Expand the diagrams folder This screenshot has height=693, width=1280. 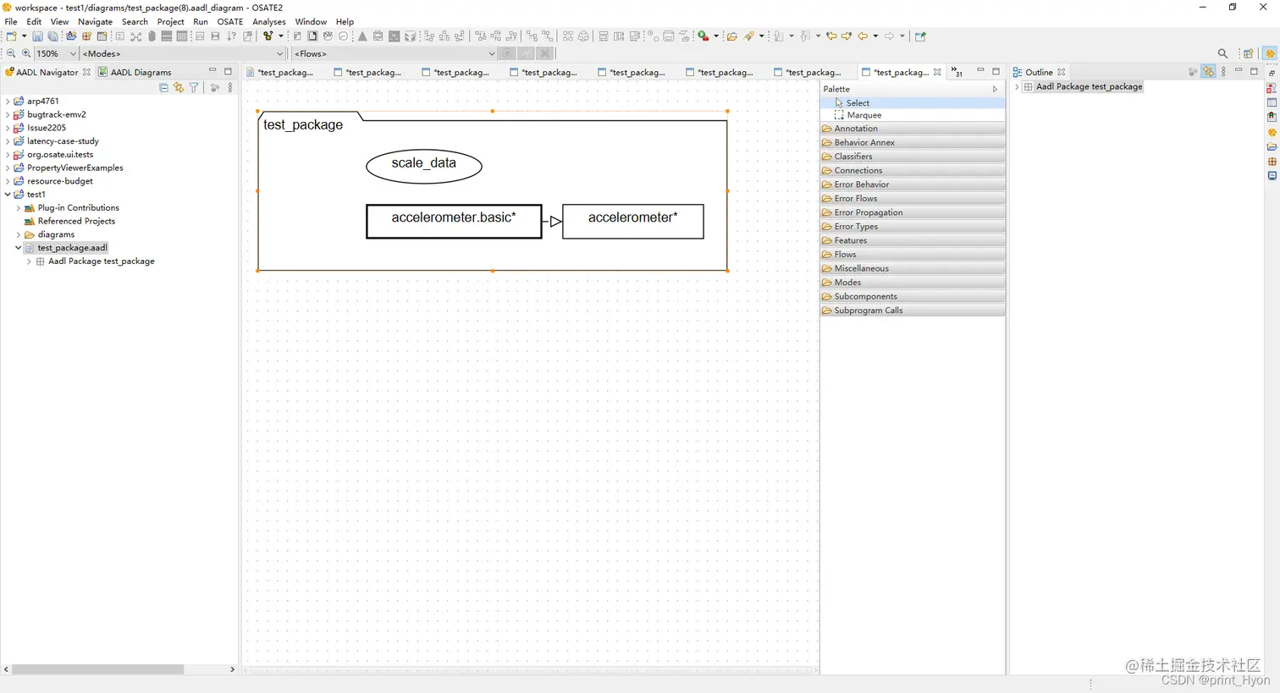coord(19,234)
